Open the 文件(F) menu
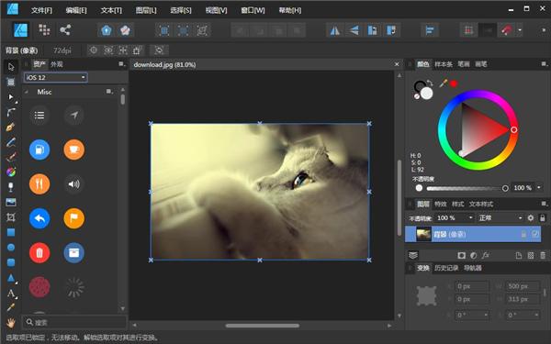This screenshot has width=551, height=344. pos(41,10)
